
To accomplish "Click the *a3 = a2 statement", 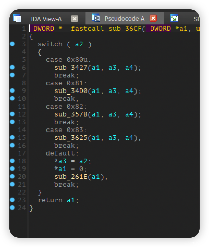I will point(72,161).
